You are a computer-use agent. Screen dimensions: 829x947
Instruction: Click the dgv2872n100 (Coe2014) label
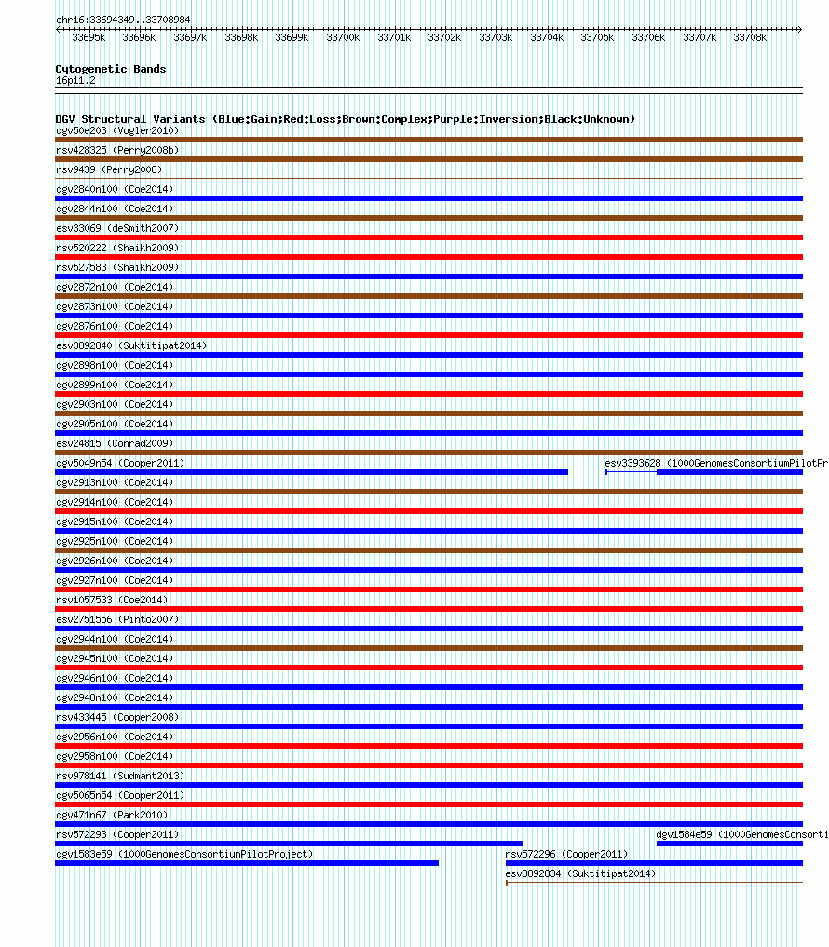tap(115, 287)
